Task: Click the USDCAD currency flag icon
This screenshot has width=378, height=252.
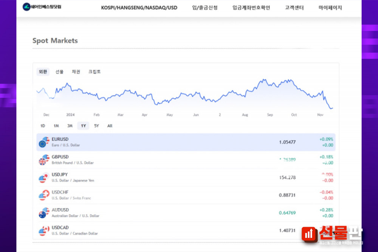Action: [x=44, y=230]
